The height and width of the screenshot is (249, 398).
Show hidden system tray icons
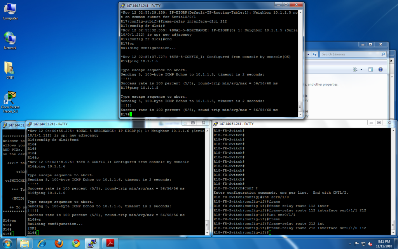pos(351,244)
